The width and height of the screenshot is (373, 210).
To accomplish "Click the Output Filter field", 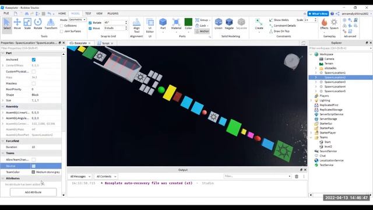I will pyautogui.click(x=258, y=176).
